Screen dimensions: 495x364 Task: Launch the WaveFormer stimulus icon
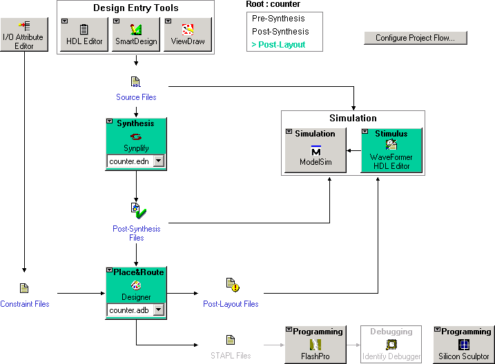coord(391,145)
